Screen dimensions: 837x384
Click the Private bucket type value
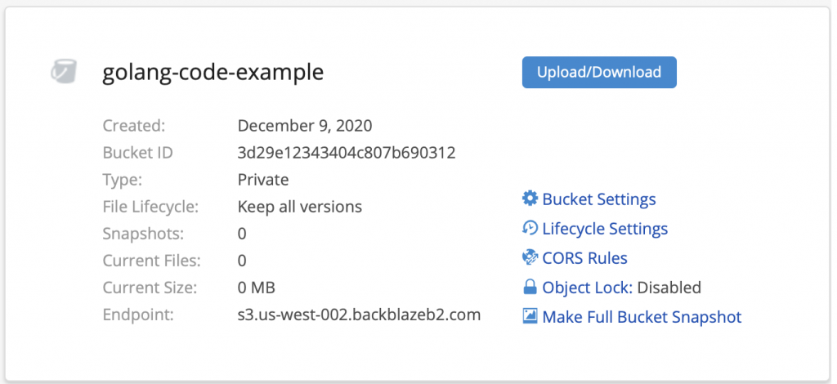point(263,179)
